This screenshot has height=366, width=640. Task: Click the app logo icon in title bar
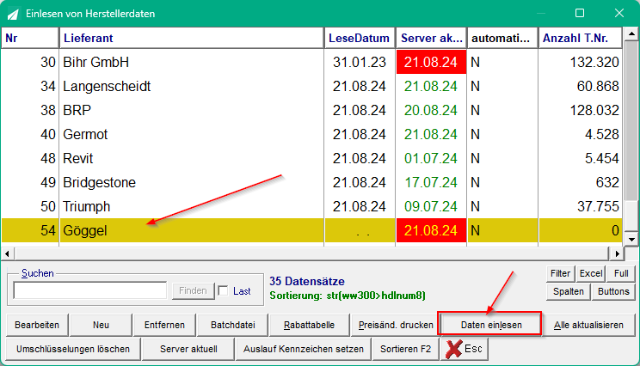(13, 14)
